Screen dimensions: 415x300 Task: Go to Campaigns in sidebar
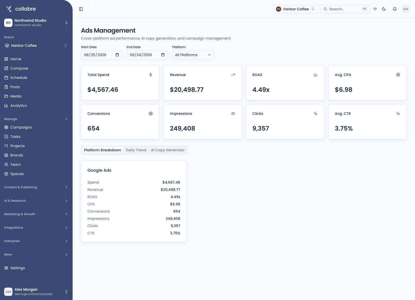coord(36,127)
